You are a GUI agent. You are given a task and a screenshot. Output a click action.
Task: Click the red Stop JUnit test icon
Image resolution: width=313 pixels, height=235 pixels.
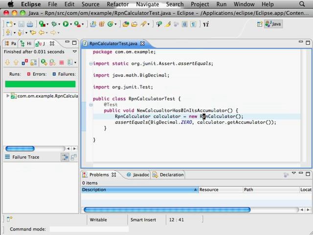click(x=62, y=63)
